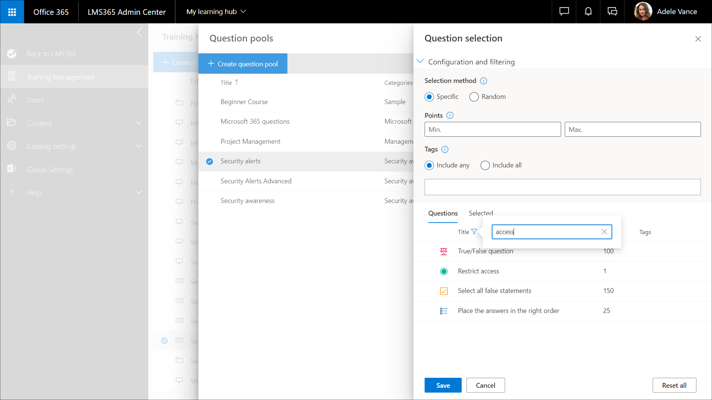712x400 pixels.
Task: Click the Min. points input field
Action: 492,130
